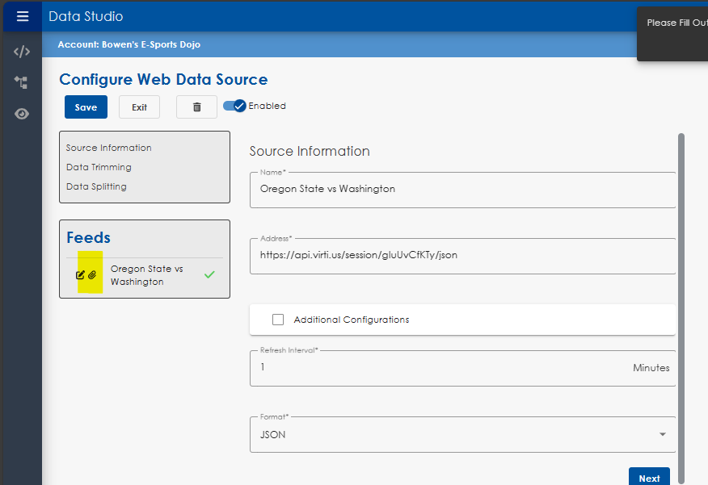Screen dimensions: 708x485
Task: Focus the Address URL input field
Action: (x=462, y=255)
